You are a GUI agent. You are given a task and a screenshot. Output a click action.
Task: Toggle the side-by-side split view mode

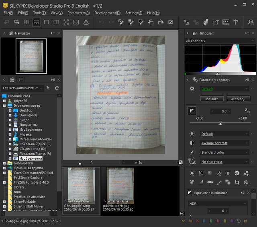(x=56, y=22)
